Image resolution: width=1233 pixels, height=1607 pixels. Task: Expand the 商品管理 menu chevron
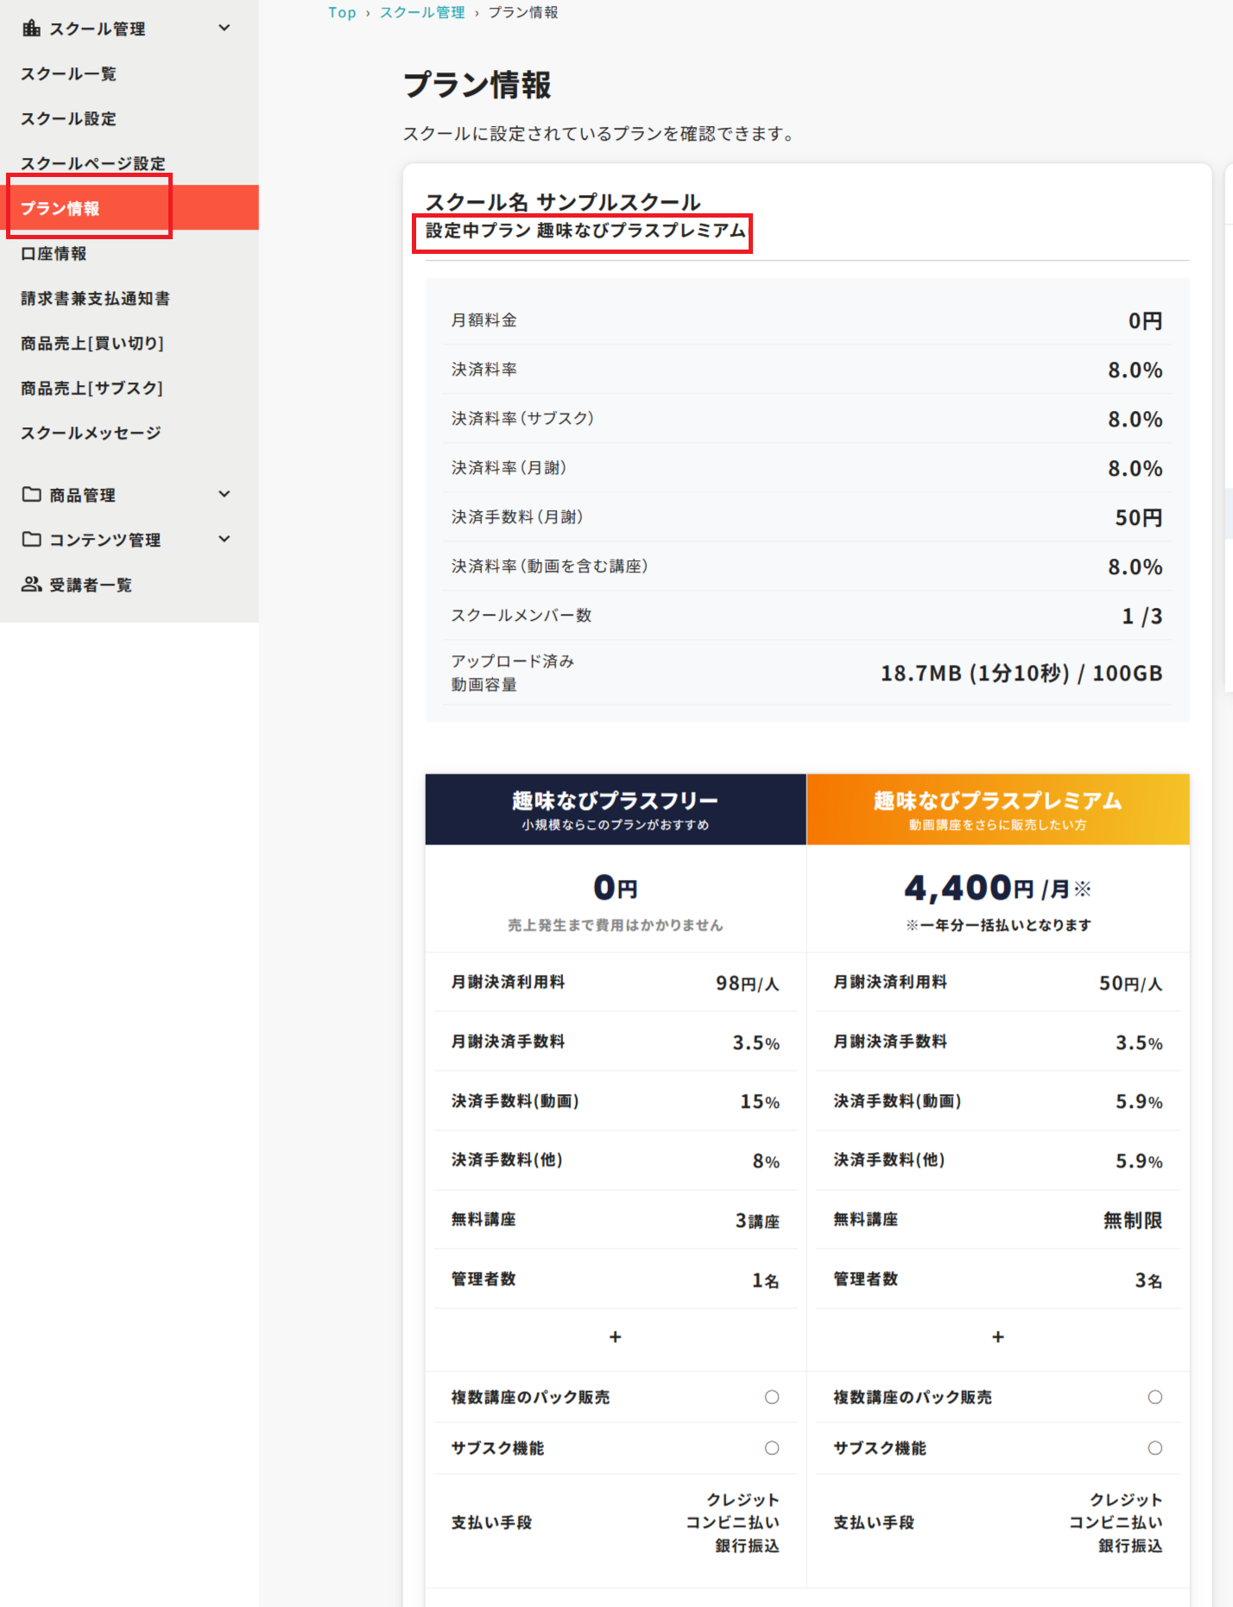click(x=224, y=495)
